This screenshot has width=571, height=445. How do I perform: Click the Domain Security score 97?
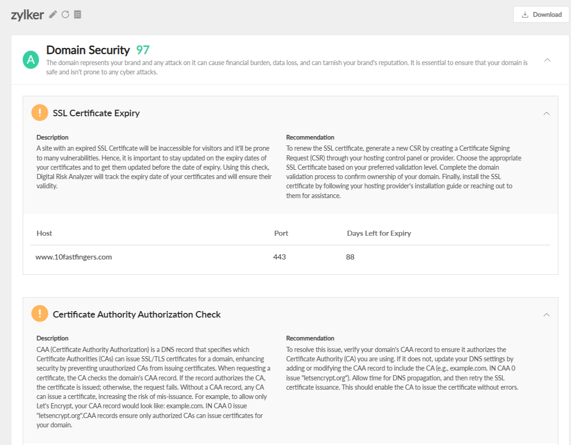143,50
